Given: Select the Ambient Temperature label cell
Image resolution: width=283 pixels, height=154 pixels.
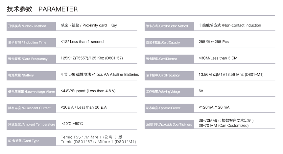Looking at the screenshot, I should coord(31,124).
